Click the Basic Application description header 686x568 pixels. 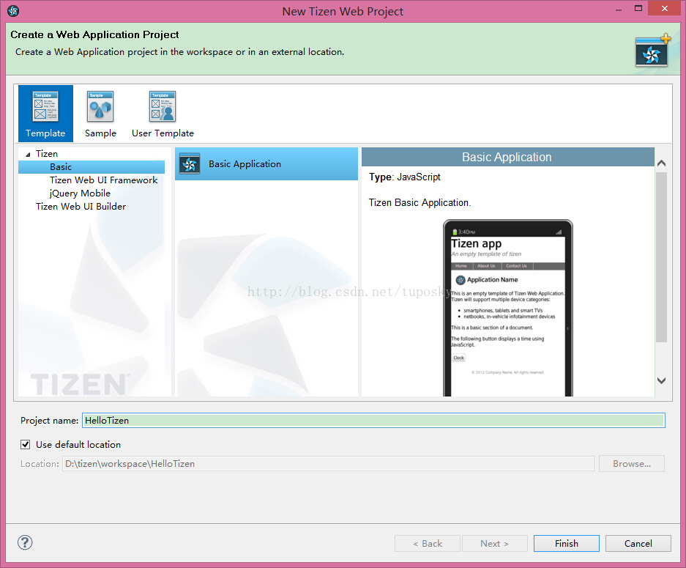tap(508, 157)
